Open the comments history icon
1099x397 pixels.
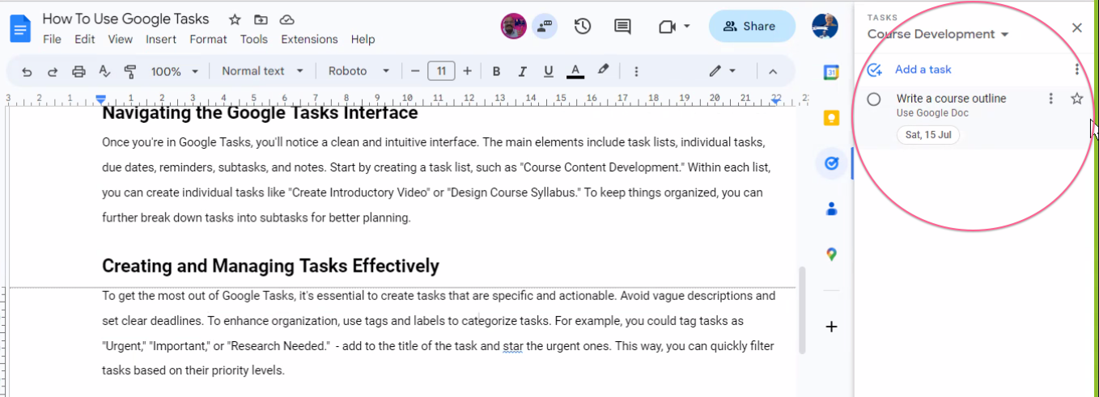pyautogui.click(x=622, y=27)
